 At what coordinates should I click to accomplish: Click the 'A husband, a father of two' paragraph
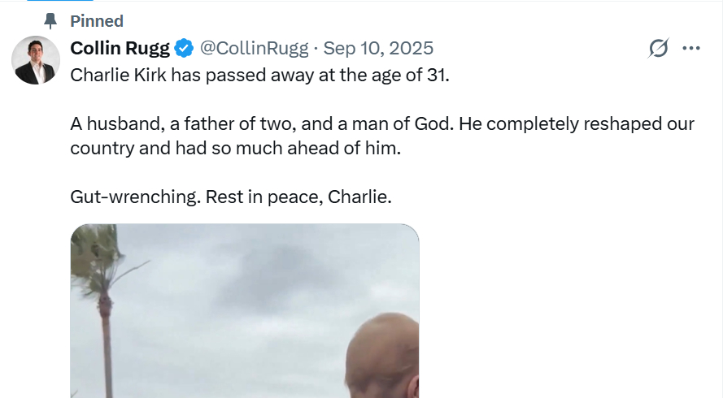click(382, 126)
